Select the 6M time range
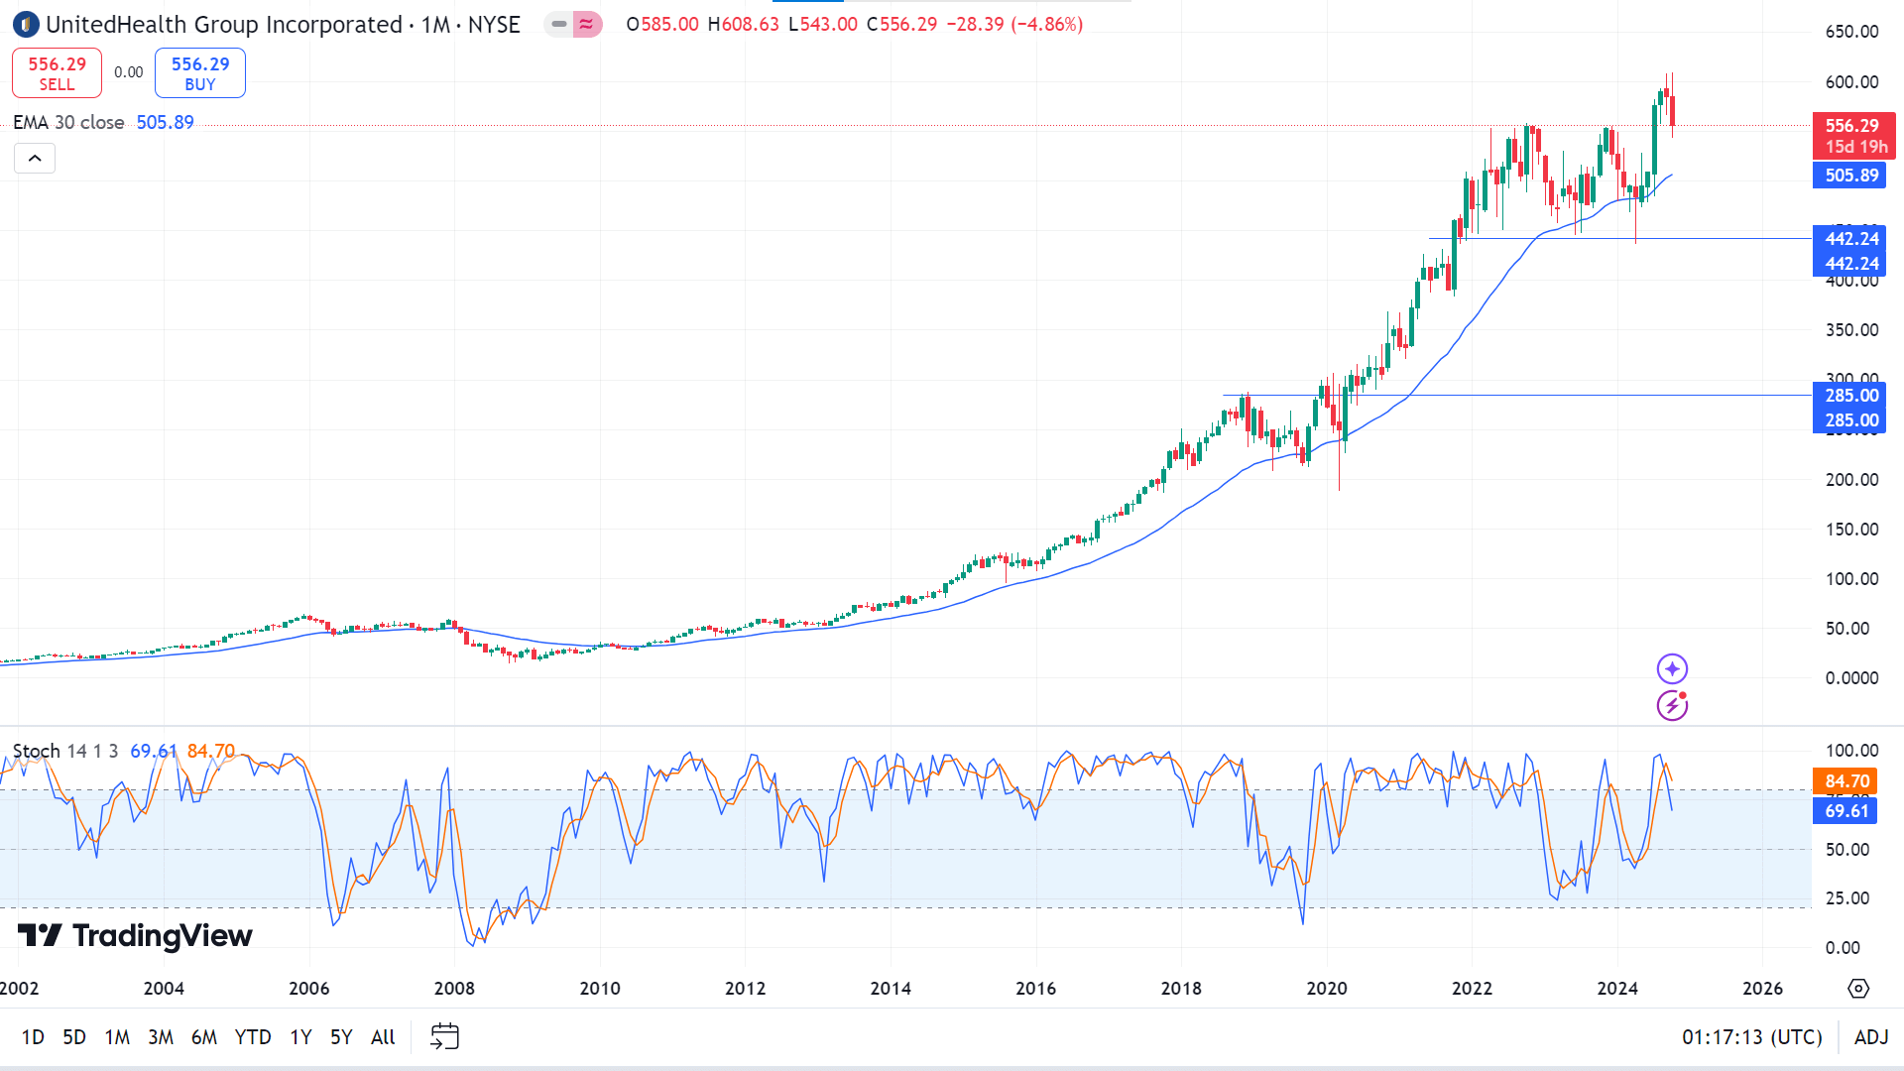The width and height of the screenshot is (1904, 1071). [204, 1037]
